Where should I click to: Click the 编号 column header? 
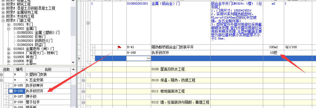click(19, 69)
